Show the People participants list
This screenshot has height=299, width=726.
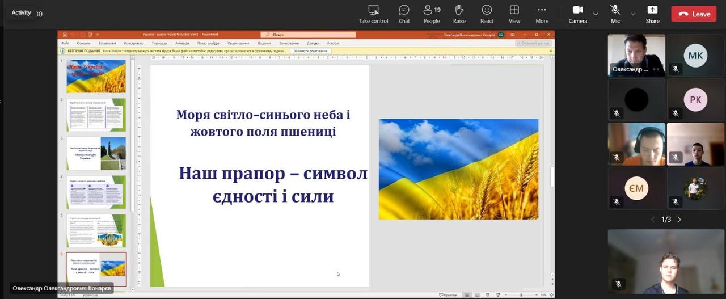click(x=432, y=14)
